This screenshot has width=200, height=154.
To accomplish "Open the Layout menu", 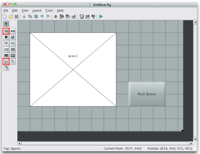I will click(37, 11).
